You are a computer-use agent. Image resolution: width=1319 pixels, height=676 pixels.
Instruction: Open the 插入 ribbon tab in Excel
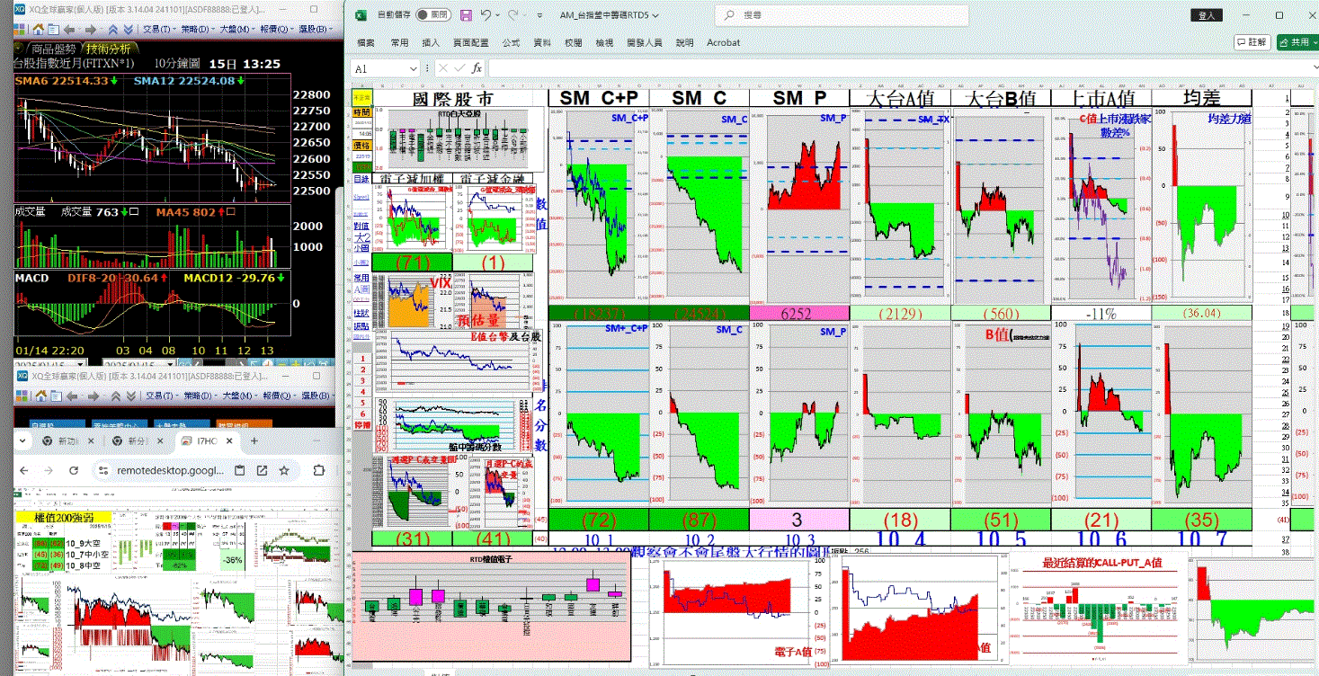[x=431, y=42]
